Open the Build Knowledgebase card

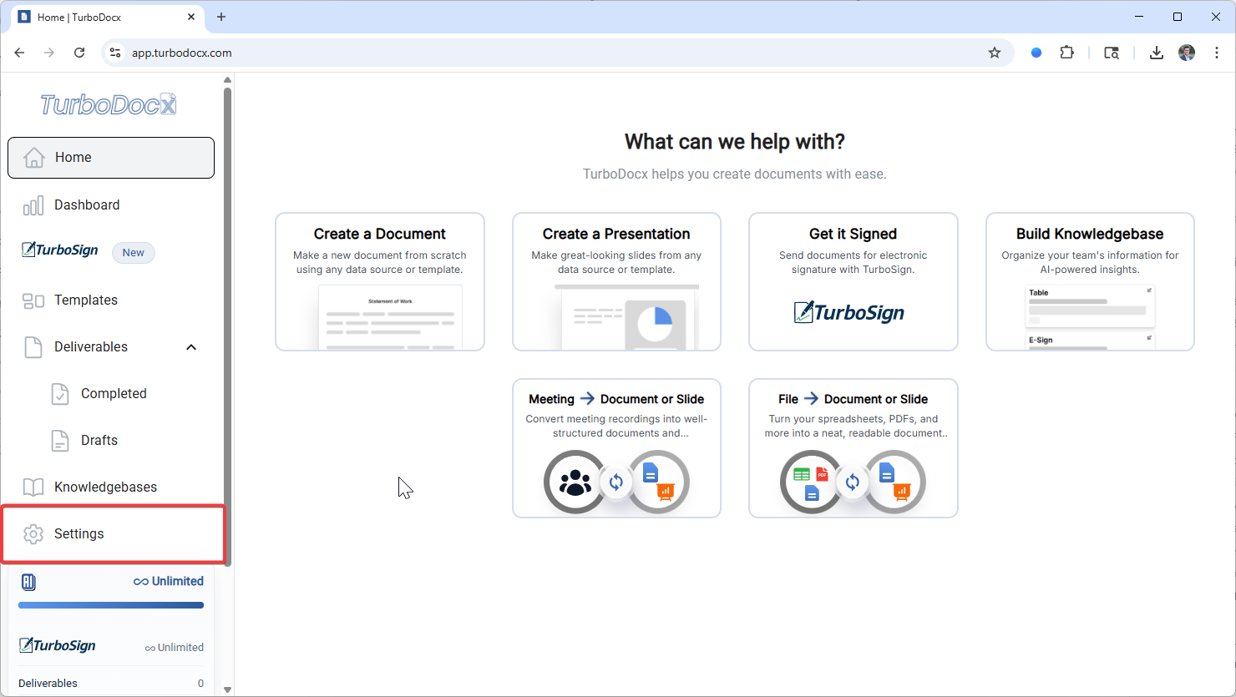pos(1090,281)
